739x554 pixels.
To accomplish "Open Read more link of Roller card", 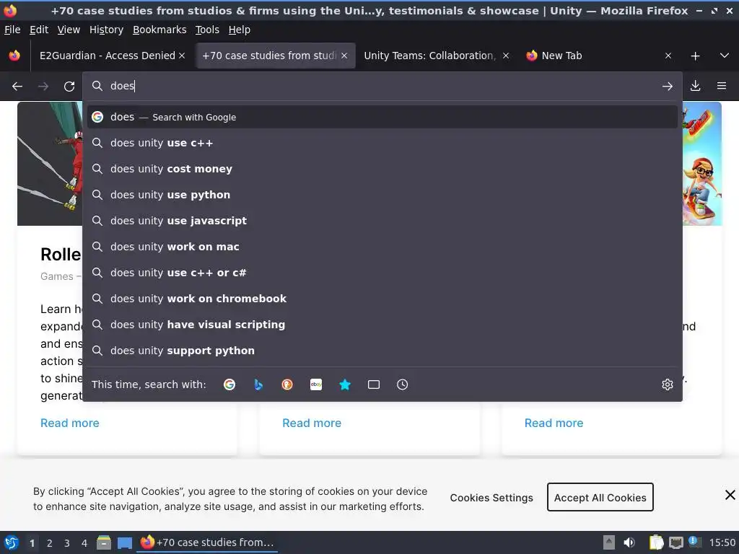I will (x=70, y=423).
